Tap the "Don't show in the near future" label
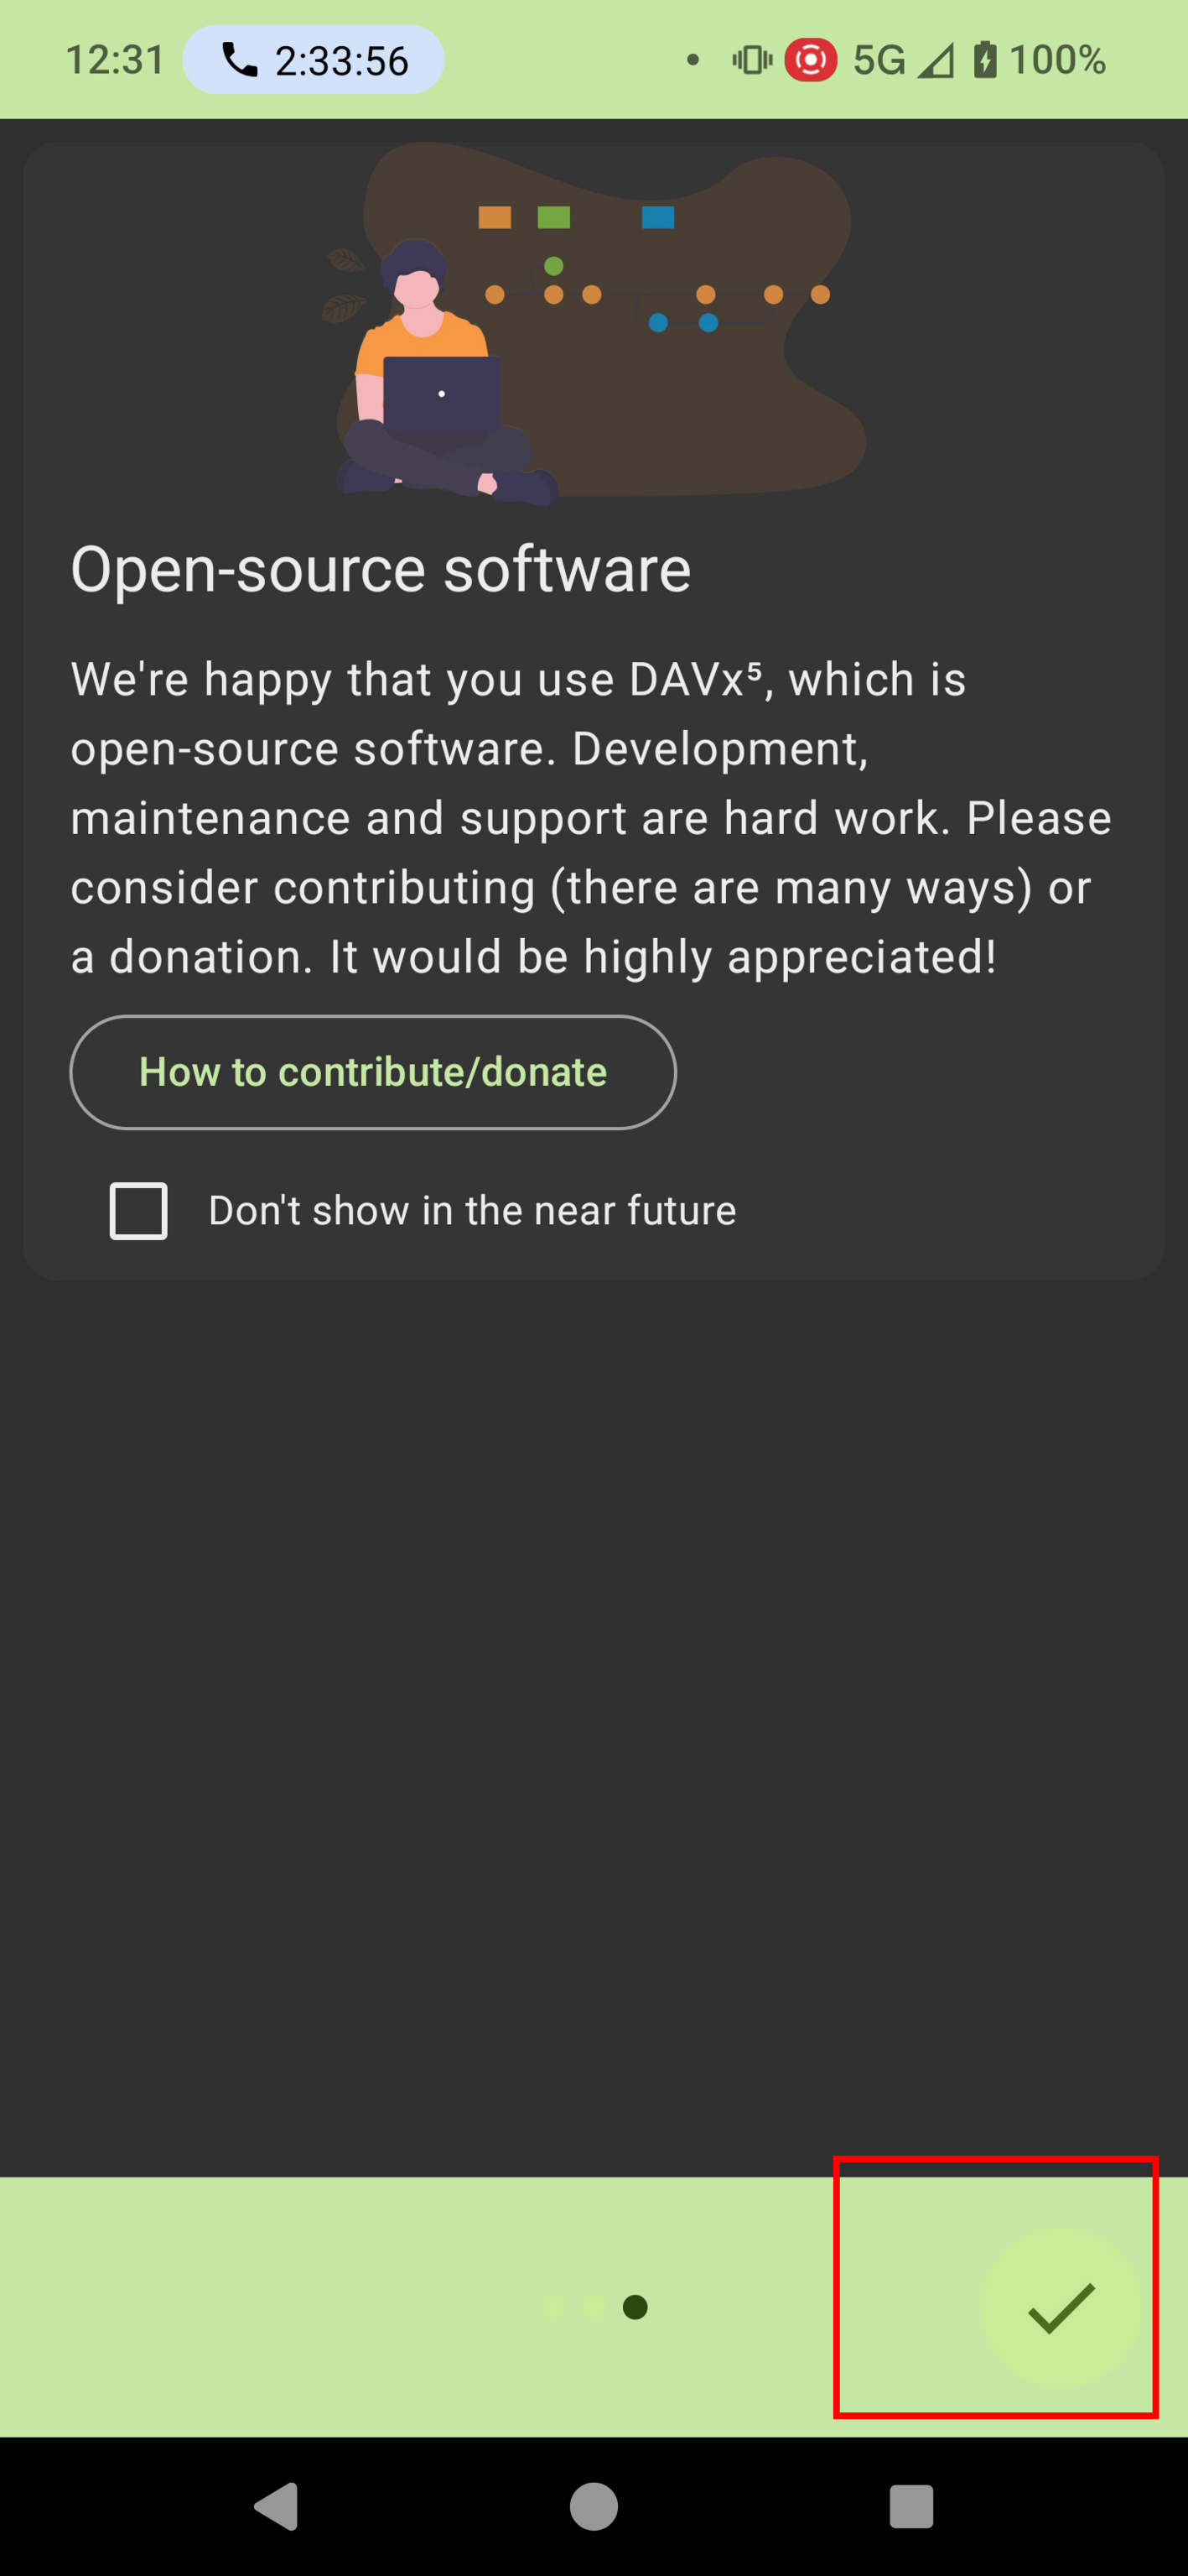The width and height of the screenshot is (1188, 2576). (x=472, y=1211)
